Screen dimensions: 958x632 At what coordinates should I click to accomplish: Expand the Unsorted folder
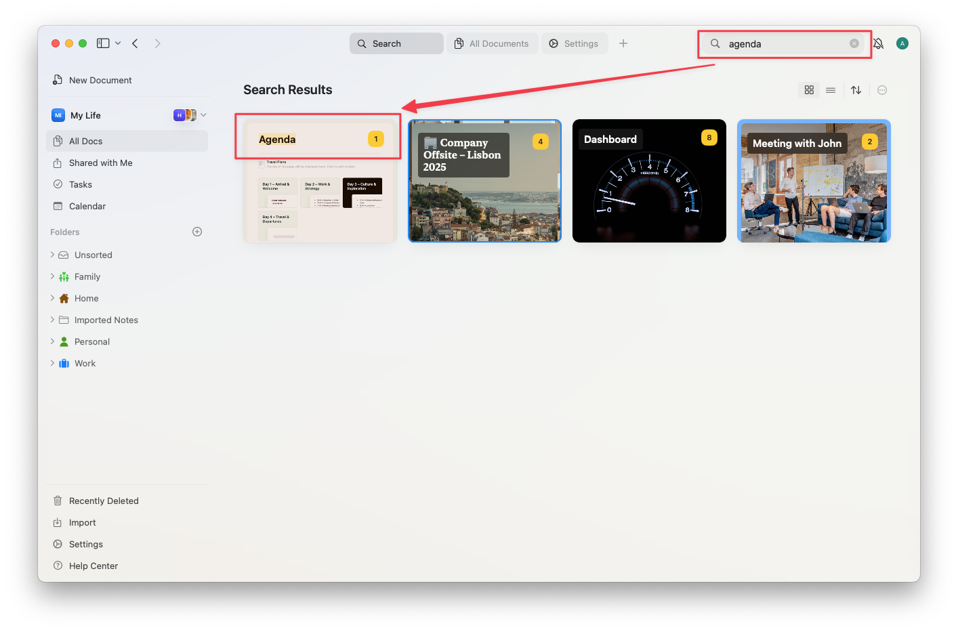coord(52,255)
